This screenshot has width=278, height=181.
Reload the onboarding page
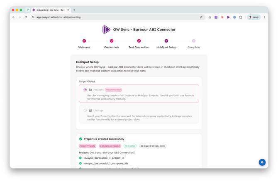pos(26,17)
